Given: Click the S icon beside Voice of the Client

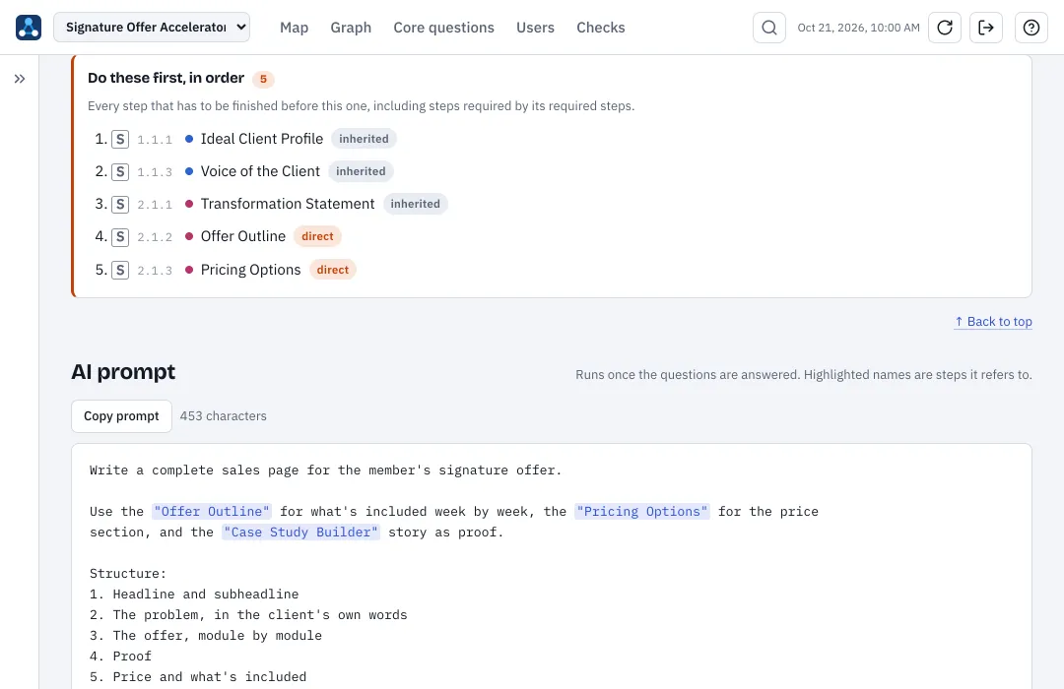Looking at the screenshot, I should (x=120, y=171).
